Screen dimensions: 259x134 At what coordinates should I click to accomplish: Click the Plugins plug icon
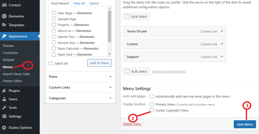coord(4,91)
